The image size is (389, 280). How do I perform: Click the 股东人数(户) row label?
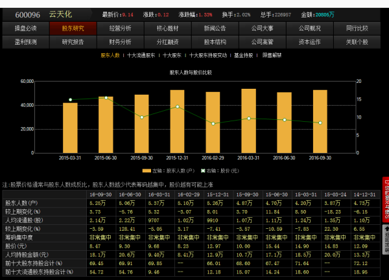click(x=21, y=203)
